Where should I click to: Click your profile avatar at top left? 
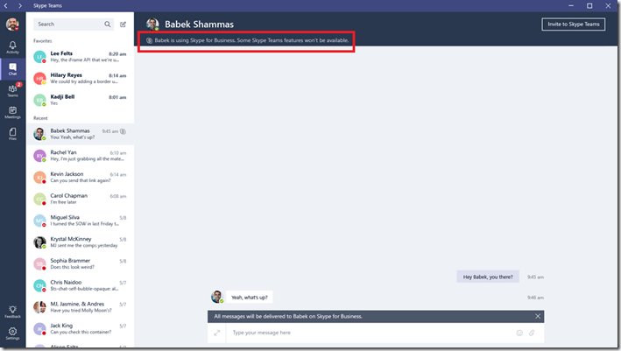[x=12, y=25]
